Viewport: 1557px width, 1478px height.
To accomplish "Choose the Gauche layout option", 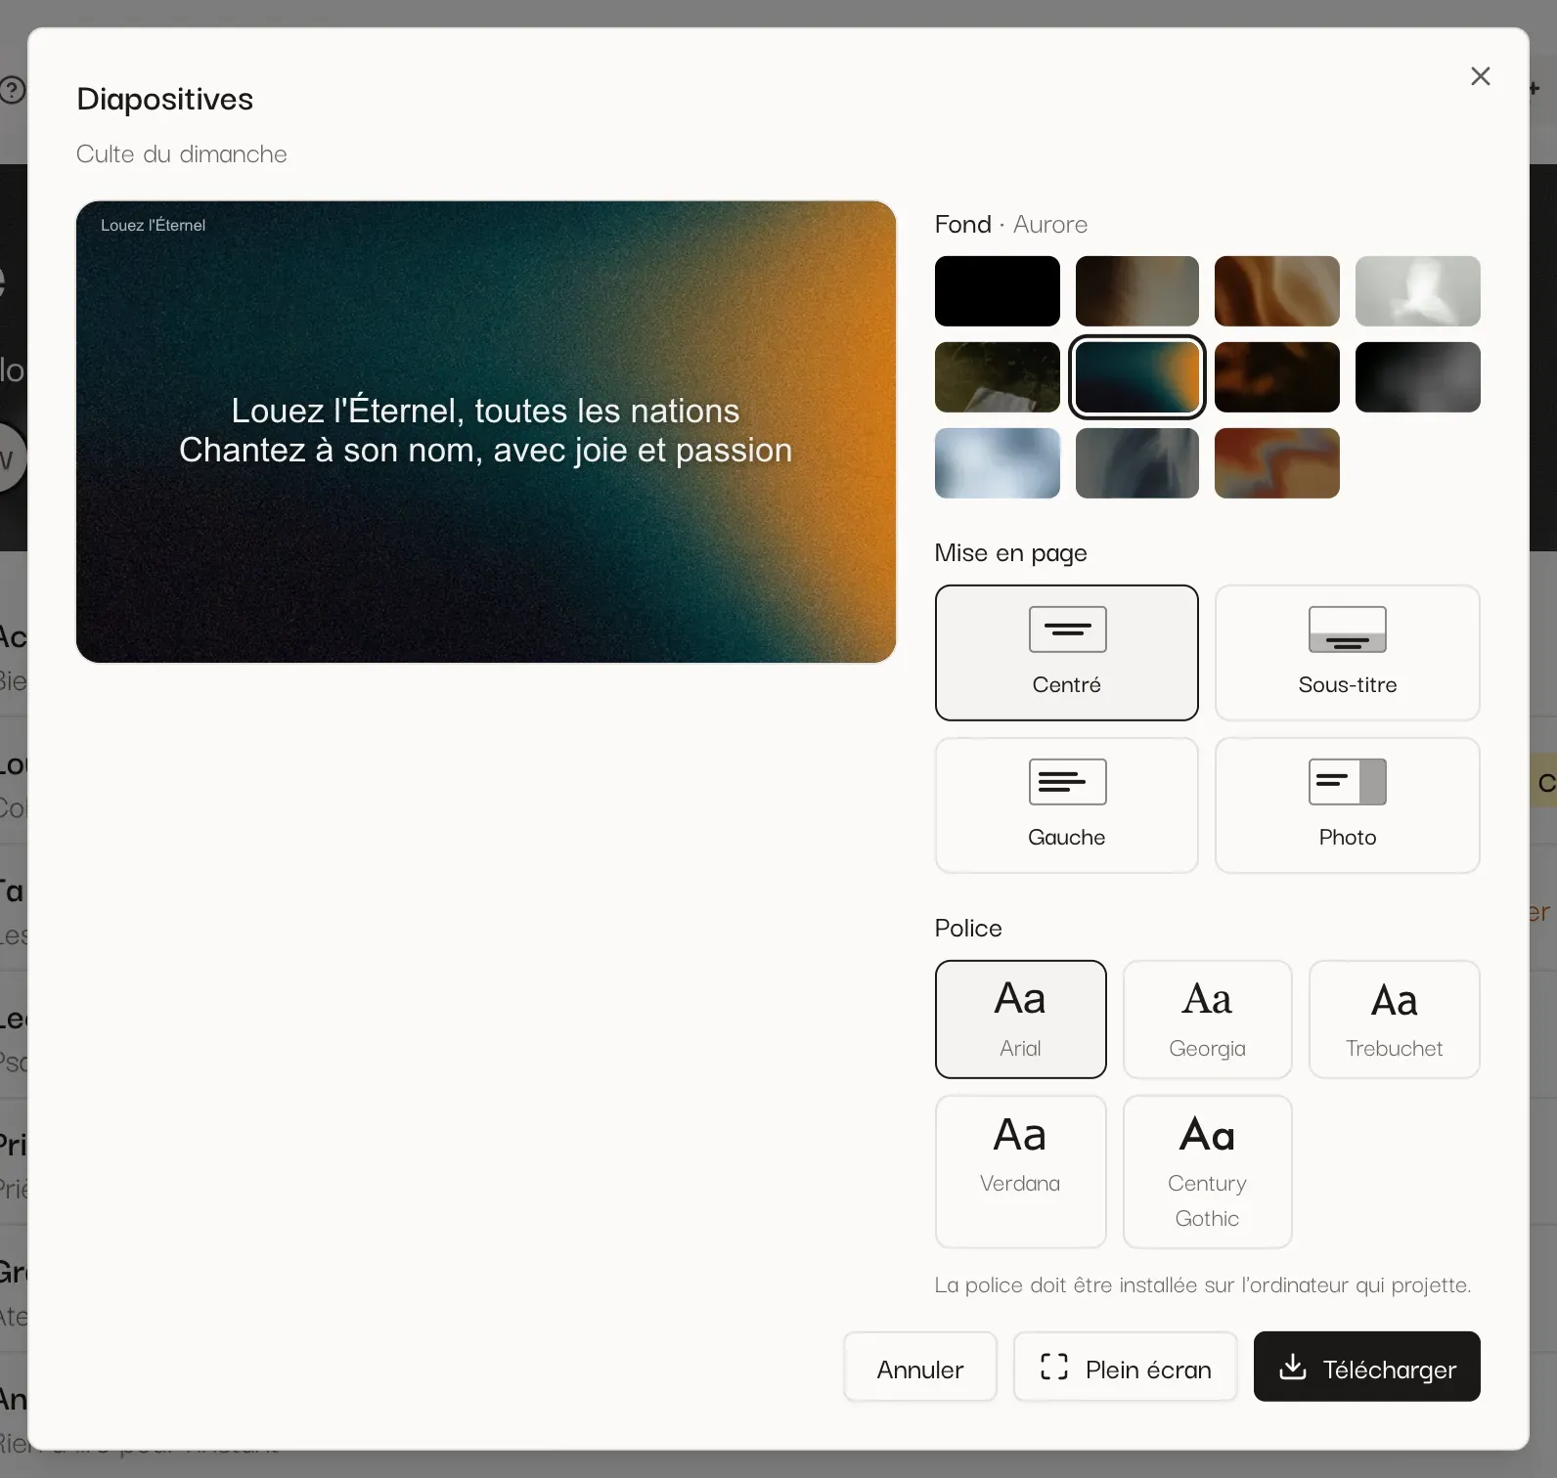I will tap(1066, 805).
